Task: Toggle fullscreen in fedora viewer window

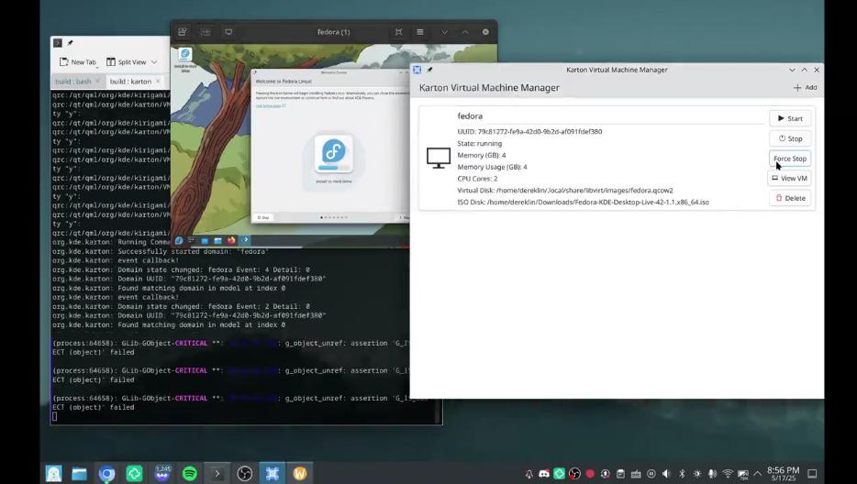Action: (x=398, y=32)
